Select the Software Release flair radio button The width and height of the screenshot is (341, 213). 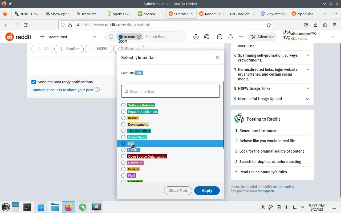(123, 105)
